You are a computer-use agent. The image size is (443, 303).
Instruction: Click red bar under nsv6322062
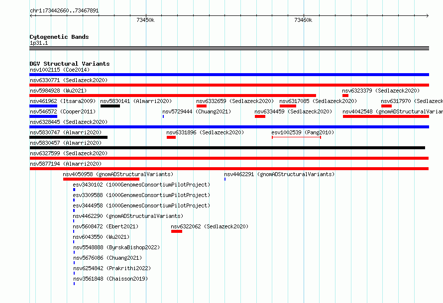(177, 231)
